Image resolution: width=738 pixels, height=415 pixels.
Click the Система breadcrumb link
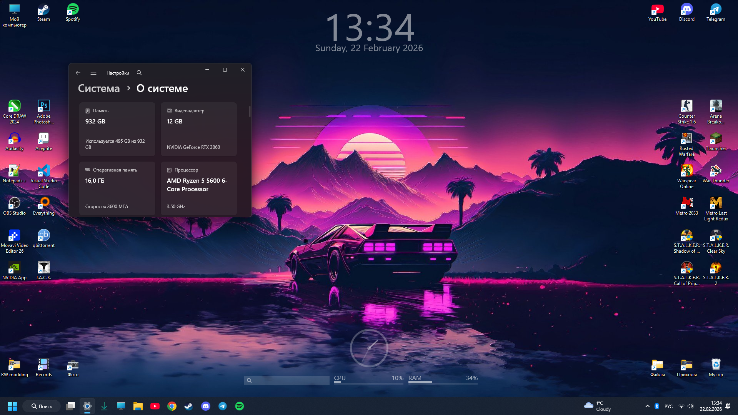tap(99, 88)
